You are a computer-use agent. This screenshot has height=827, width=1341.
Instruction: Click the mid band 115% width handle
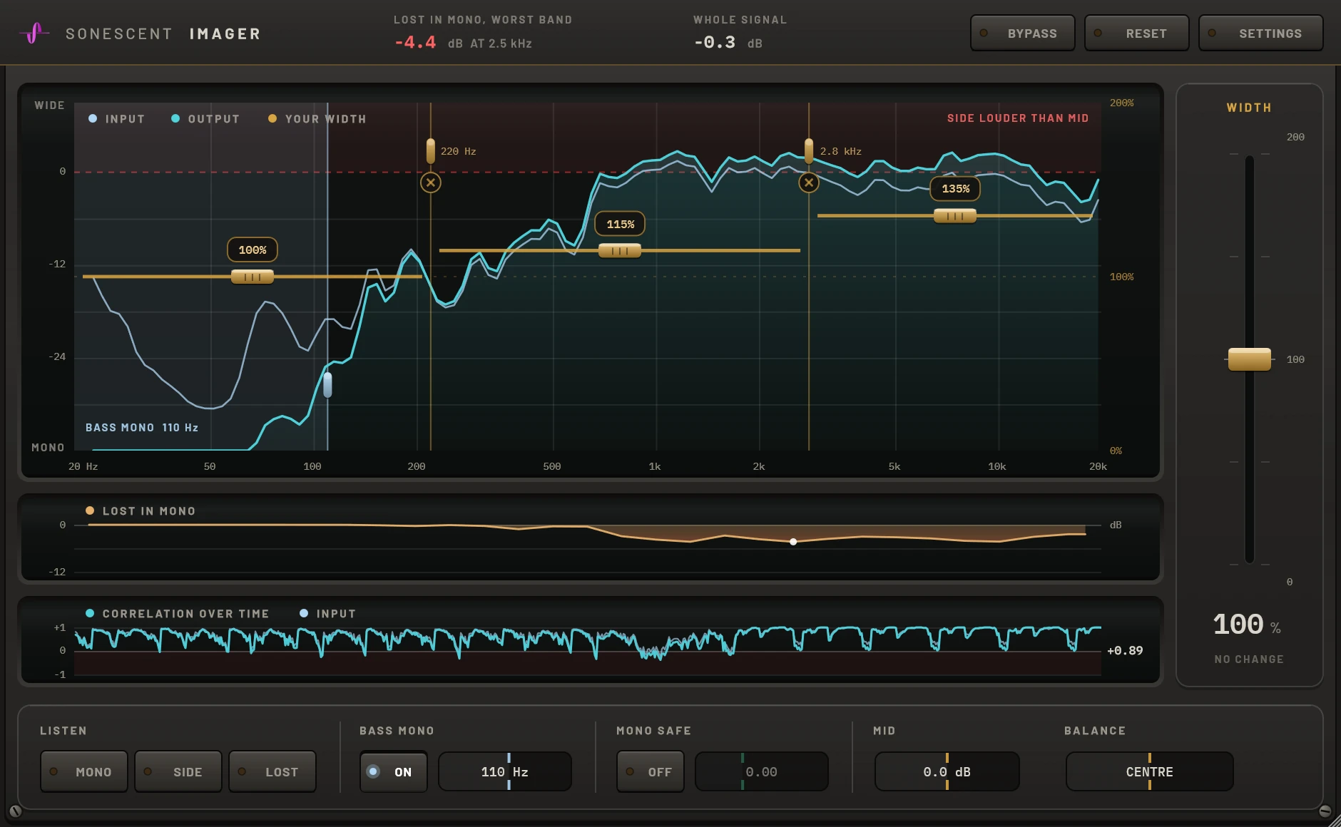619,250
